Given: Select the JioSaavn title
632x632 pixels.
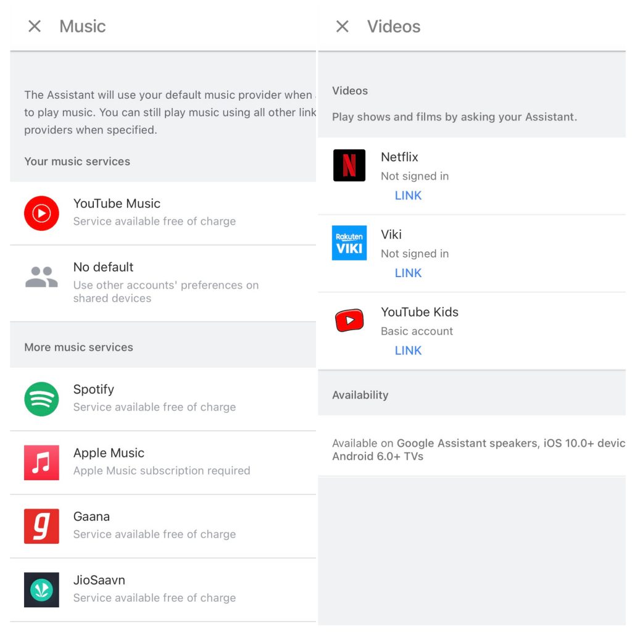Looking at the screenshot, I should tap(99, 580).
